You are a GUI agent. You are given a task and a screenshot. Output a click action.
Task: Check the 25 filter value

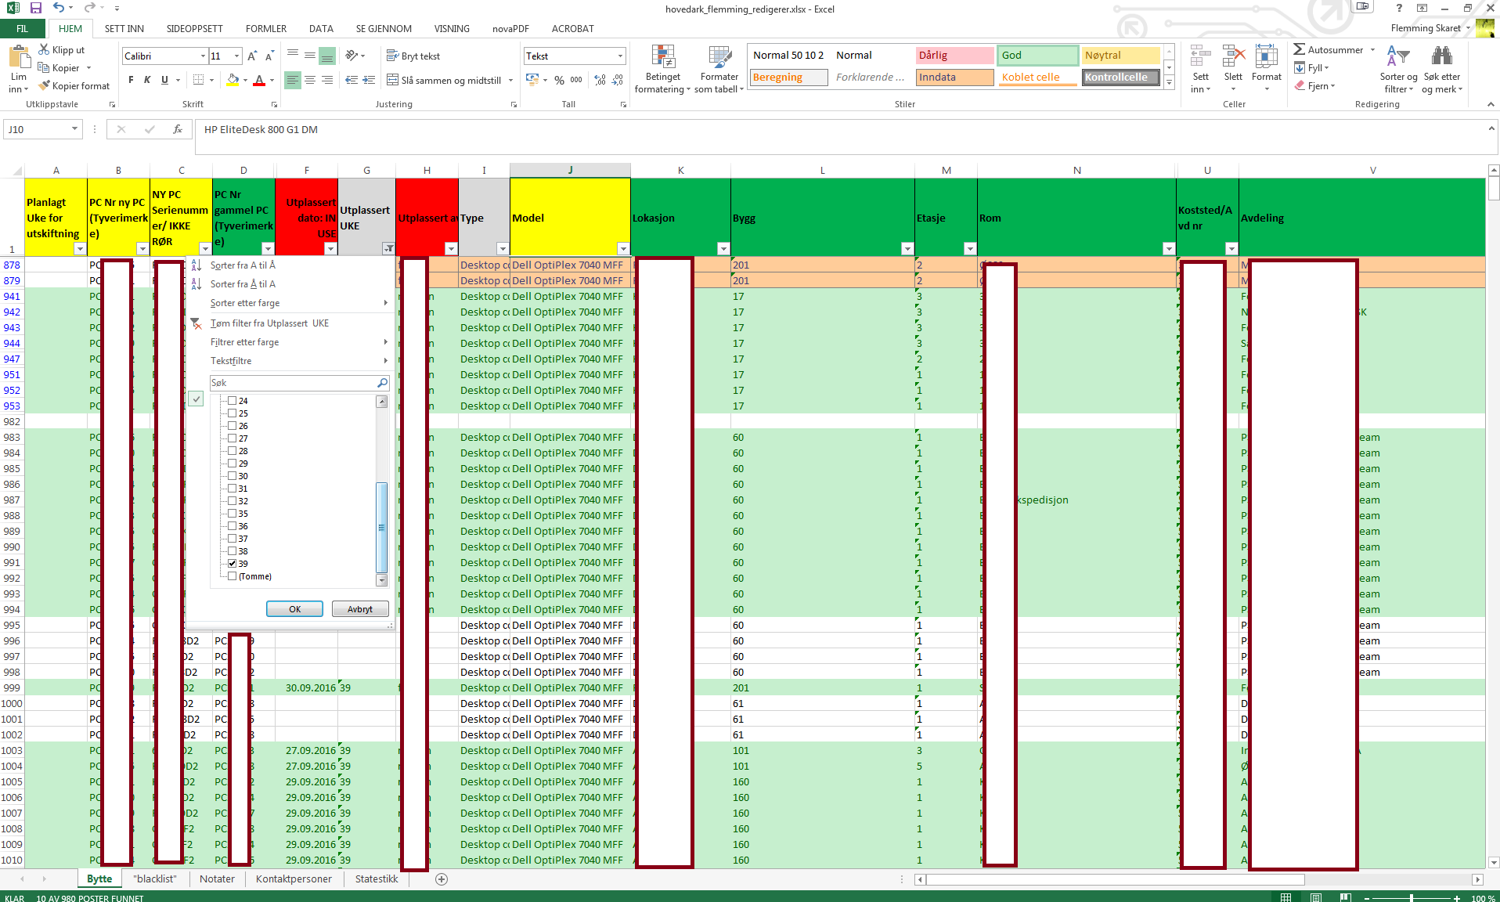[x=232, y=413]
